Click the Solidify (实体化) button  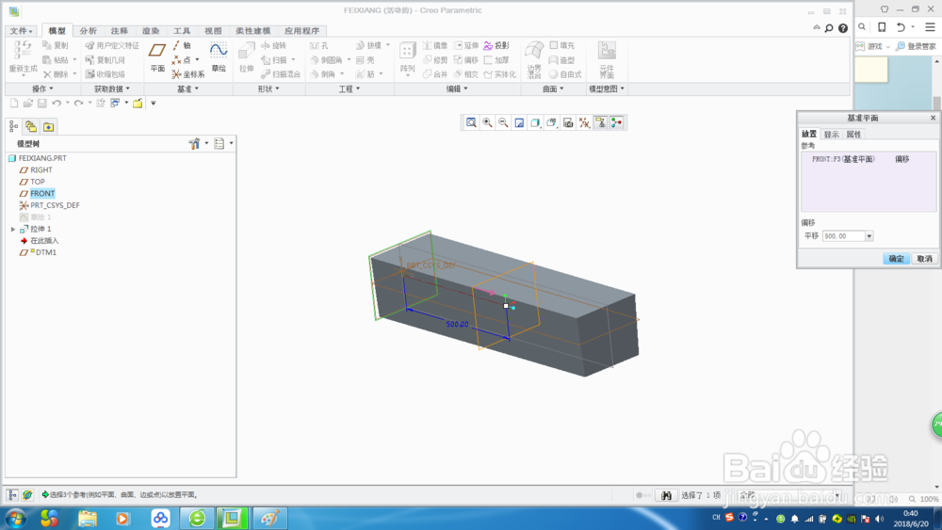[x=500, y=74]
